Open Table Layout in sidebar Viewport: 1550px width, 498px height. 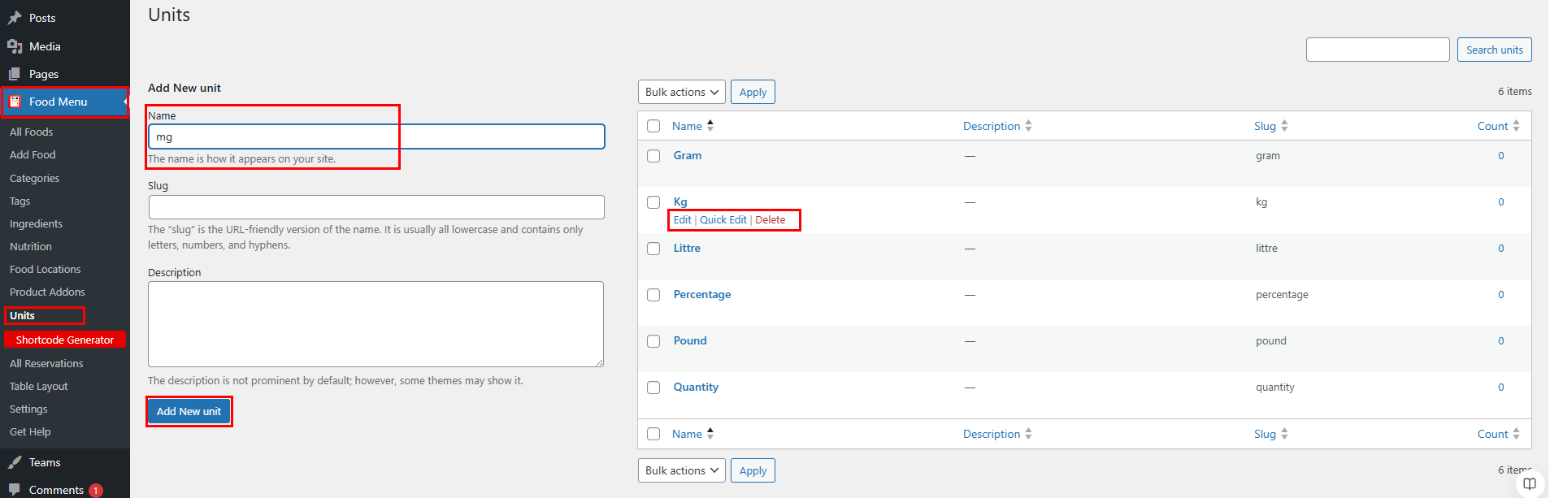[x=39, y=386]
